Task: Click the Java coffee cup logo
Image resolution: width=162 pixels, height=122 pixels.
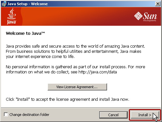Action: [12, 14]
